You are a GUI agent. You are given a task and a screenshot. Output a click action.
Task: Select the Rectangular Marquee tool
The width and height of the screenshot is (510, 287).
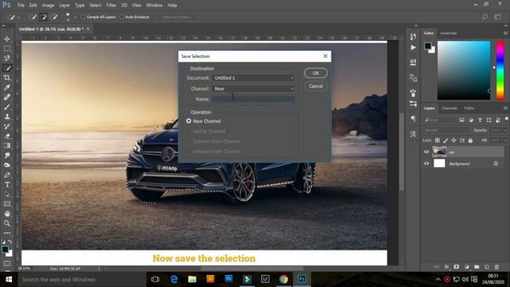click(7, 49)
